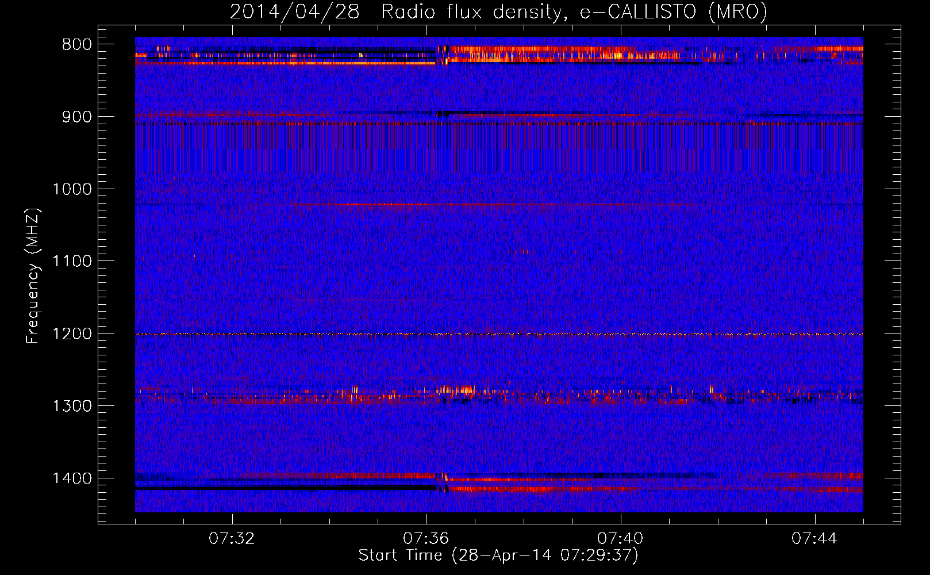930x575 pixels.
Task: Click the 'Start Time (28-Apr-14 07:29:37)' axis title
Action: point(498,555)
